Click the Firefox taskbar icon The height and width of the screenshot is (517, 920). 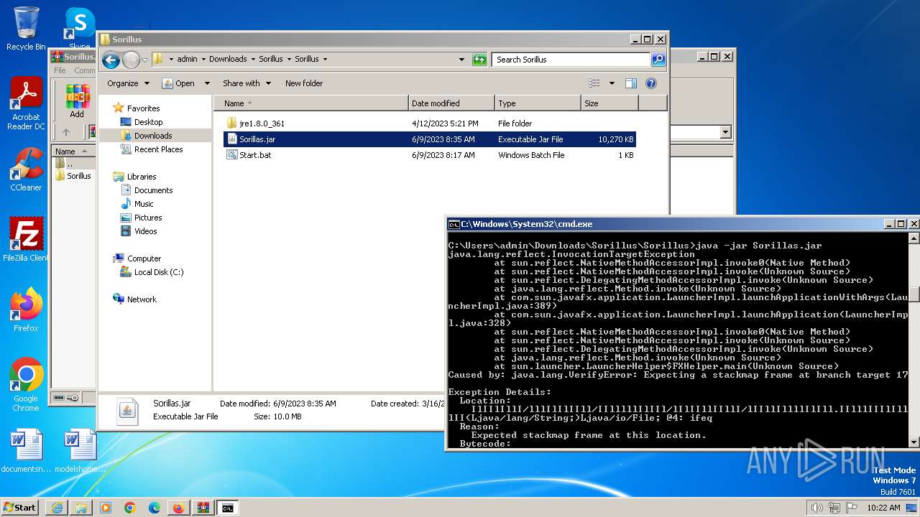click(x=178, y=508)
